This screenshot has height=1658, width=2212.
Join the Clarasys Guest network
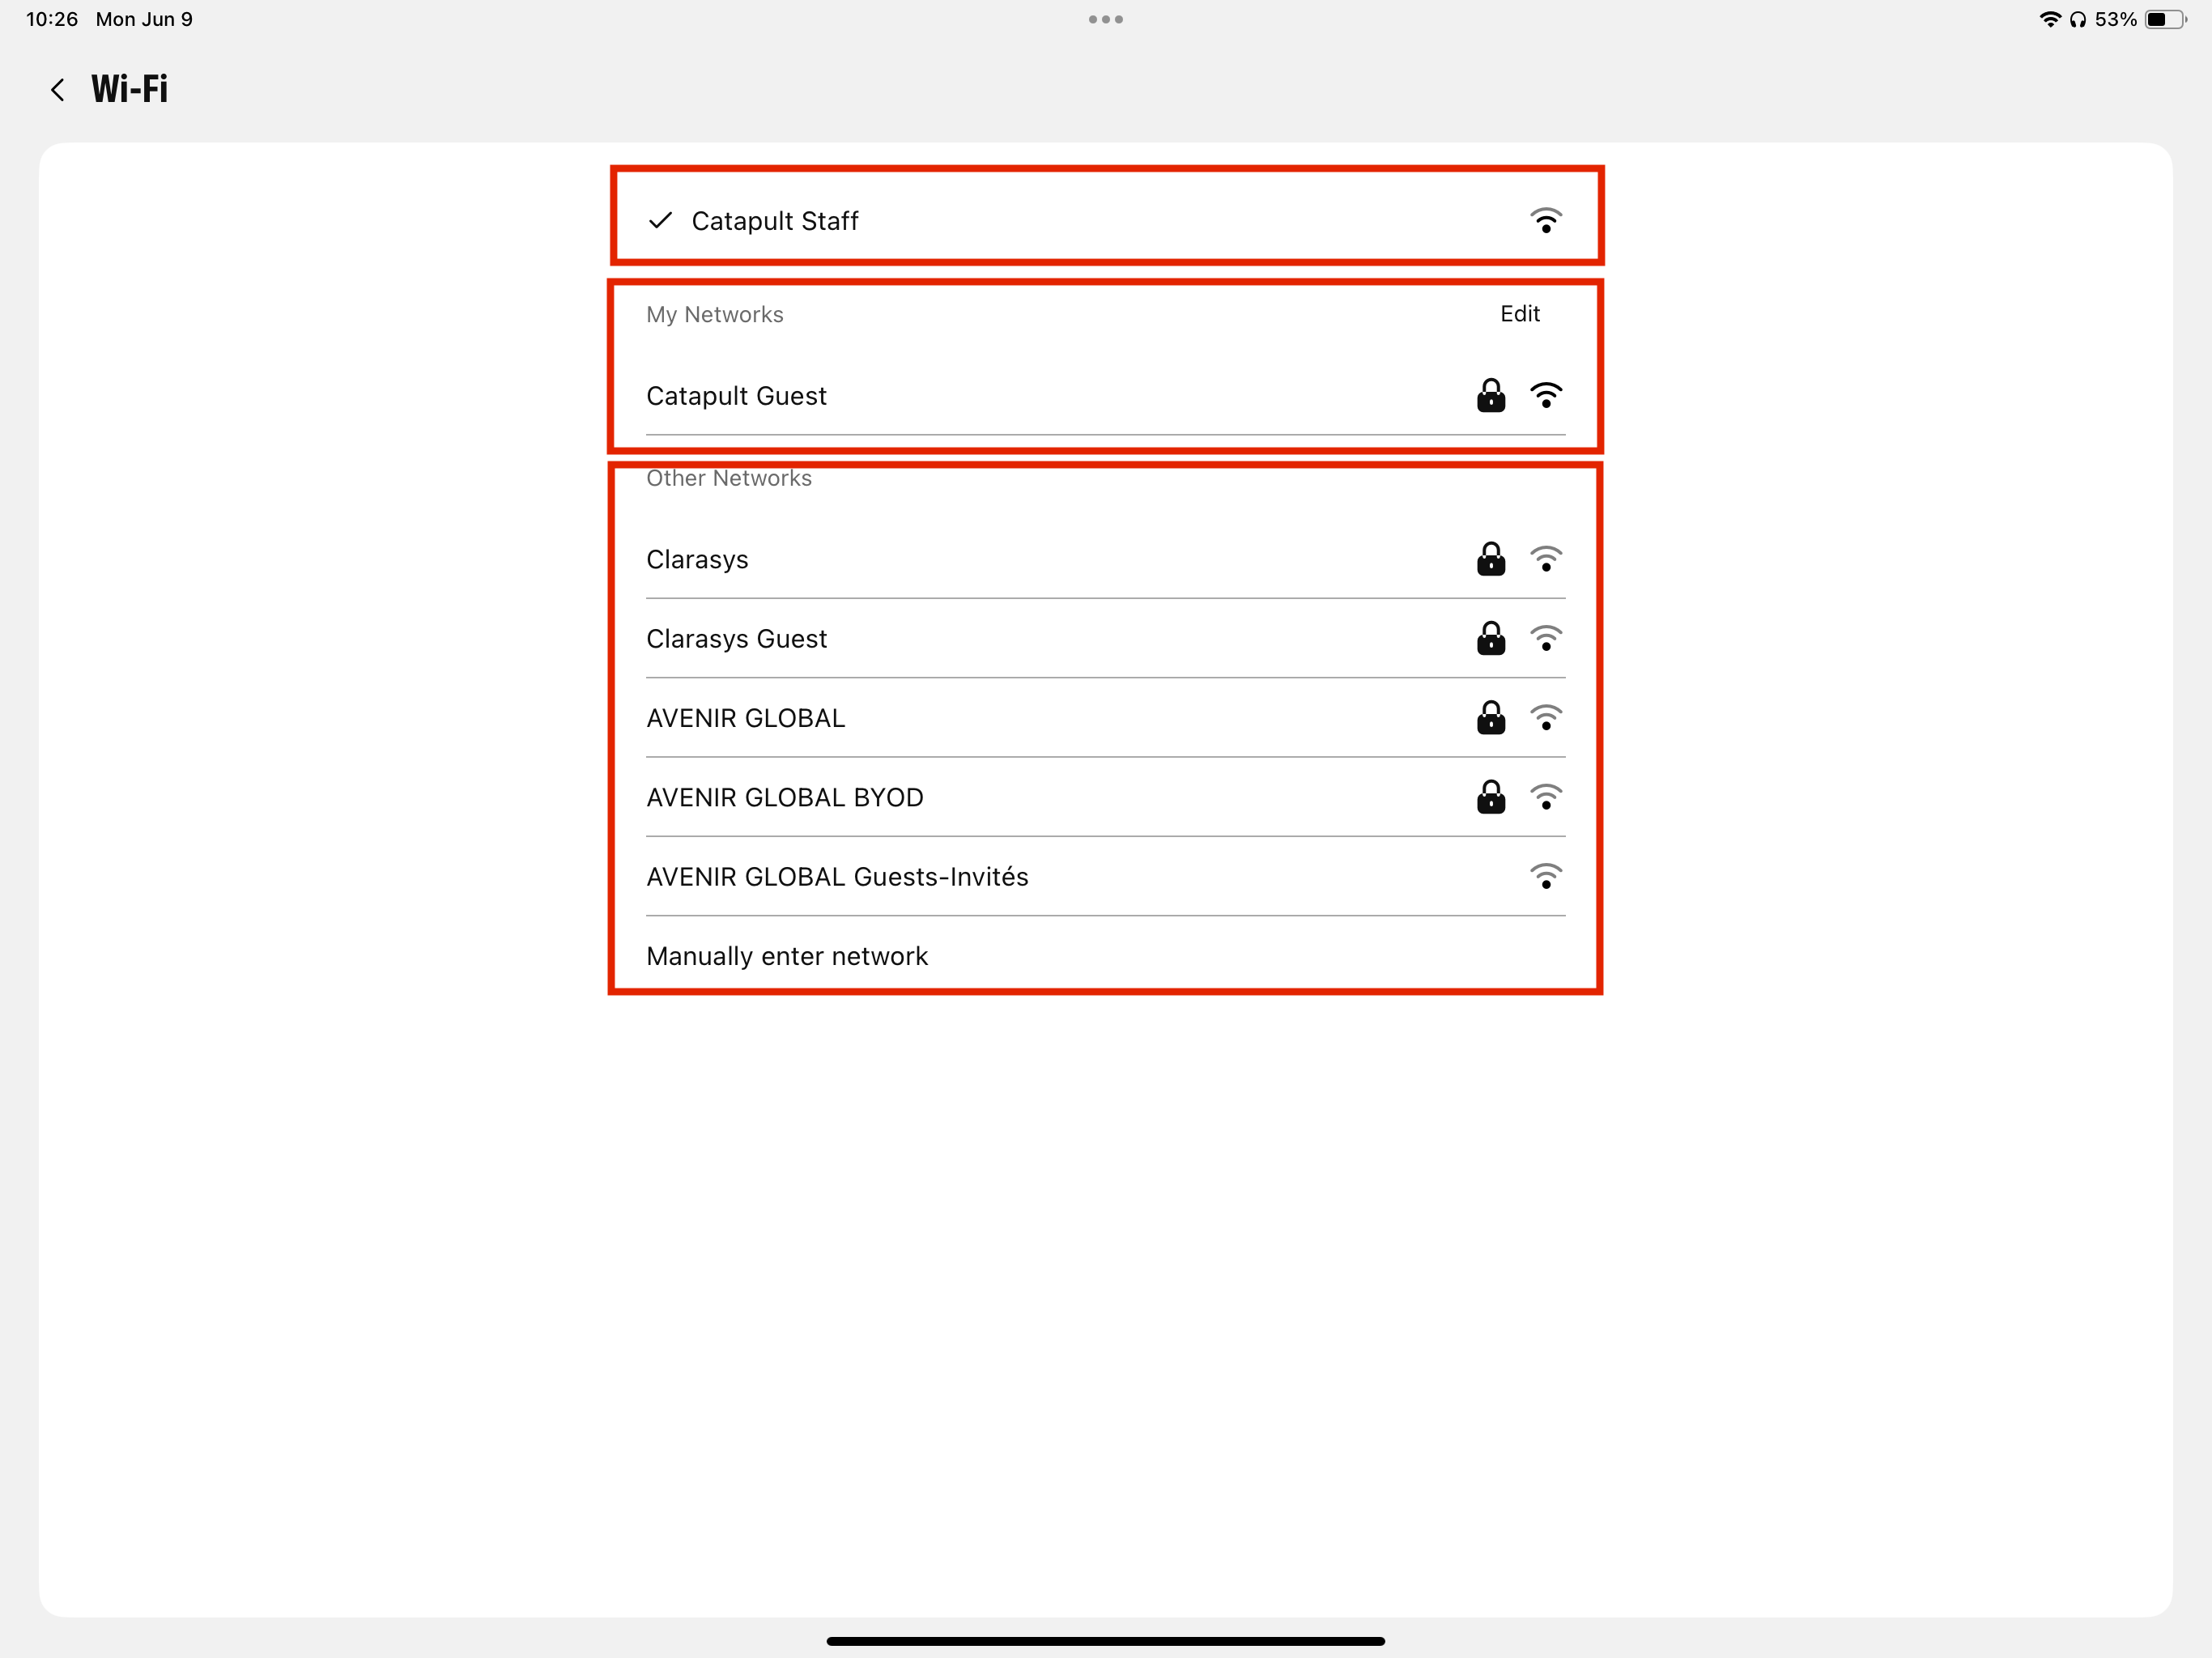[1105, 638]
